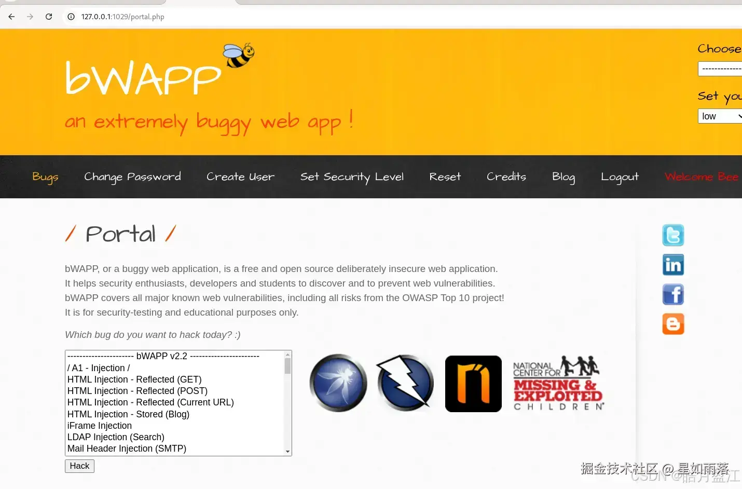Click the Missing & Exploited Children logo
Image resolution: width=742 pixels, height=489 pixels.
pos(558,383)
